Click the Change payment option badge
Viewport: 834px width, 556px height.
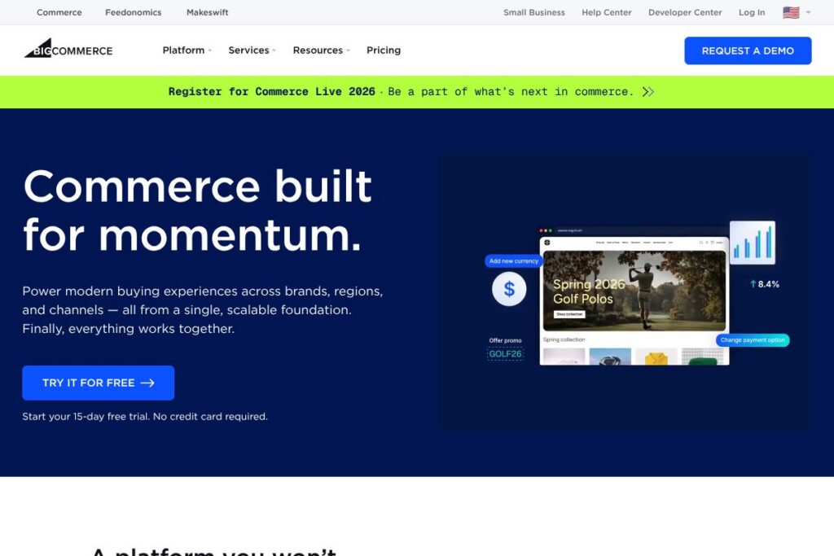(x=753, y=340)
